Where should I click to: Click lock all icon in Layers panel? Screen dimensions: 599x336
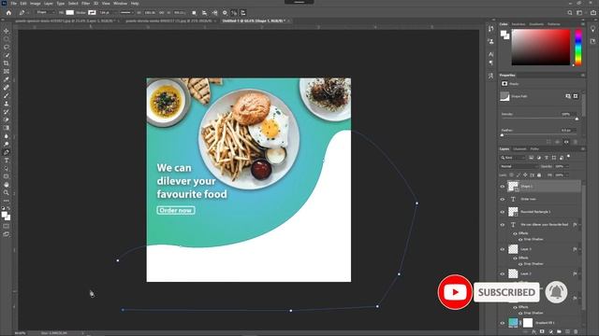point(539,175)
